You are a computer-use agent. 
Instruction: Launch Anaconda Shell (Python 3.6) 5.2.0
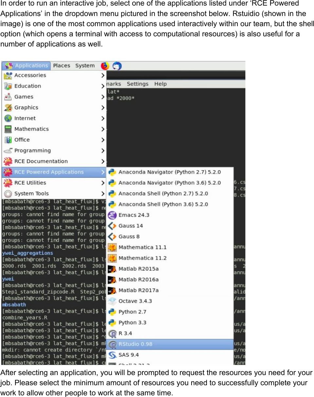click(170, 205)
